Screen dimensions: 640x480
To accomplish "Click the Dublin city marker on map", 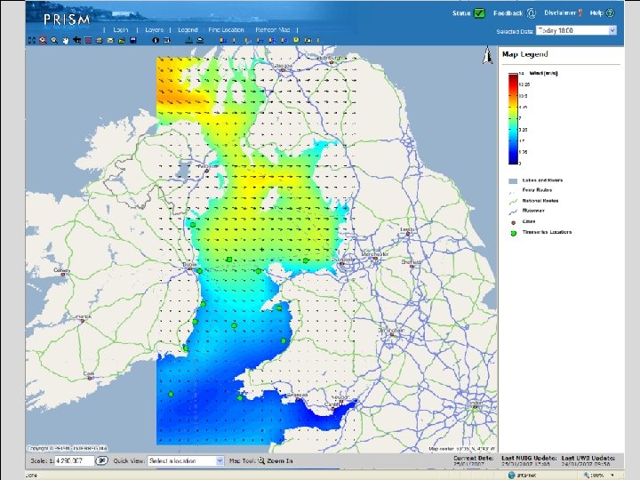I will click(x=190, y=268).
